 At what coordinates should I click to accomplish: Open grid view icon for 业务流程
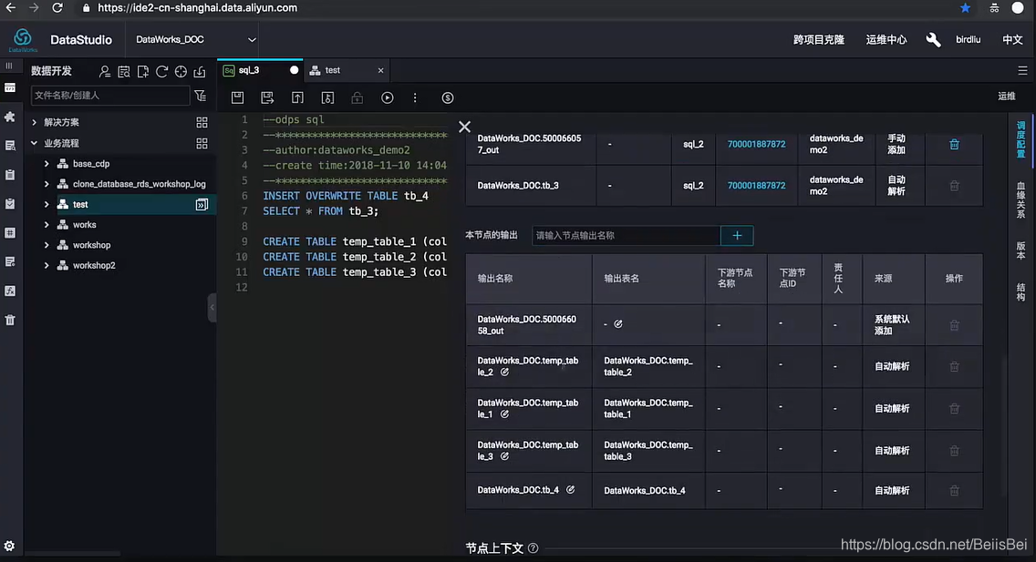[202, 143]
